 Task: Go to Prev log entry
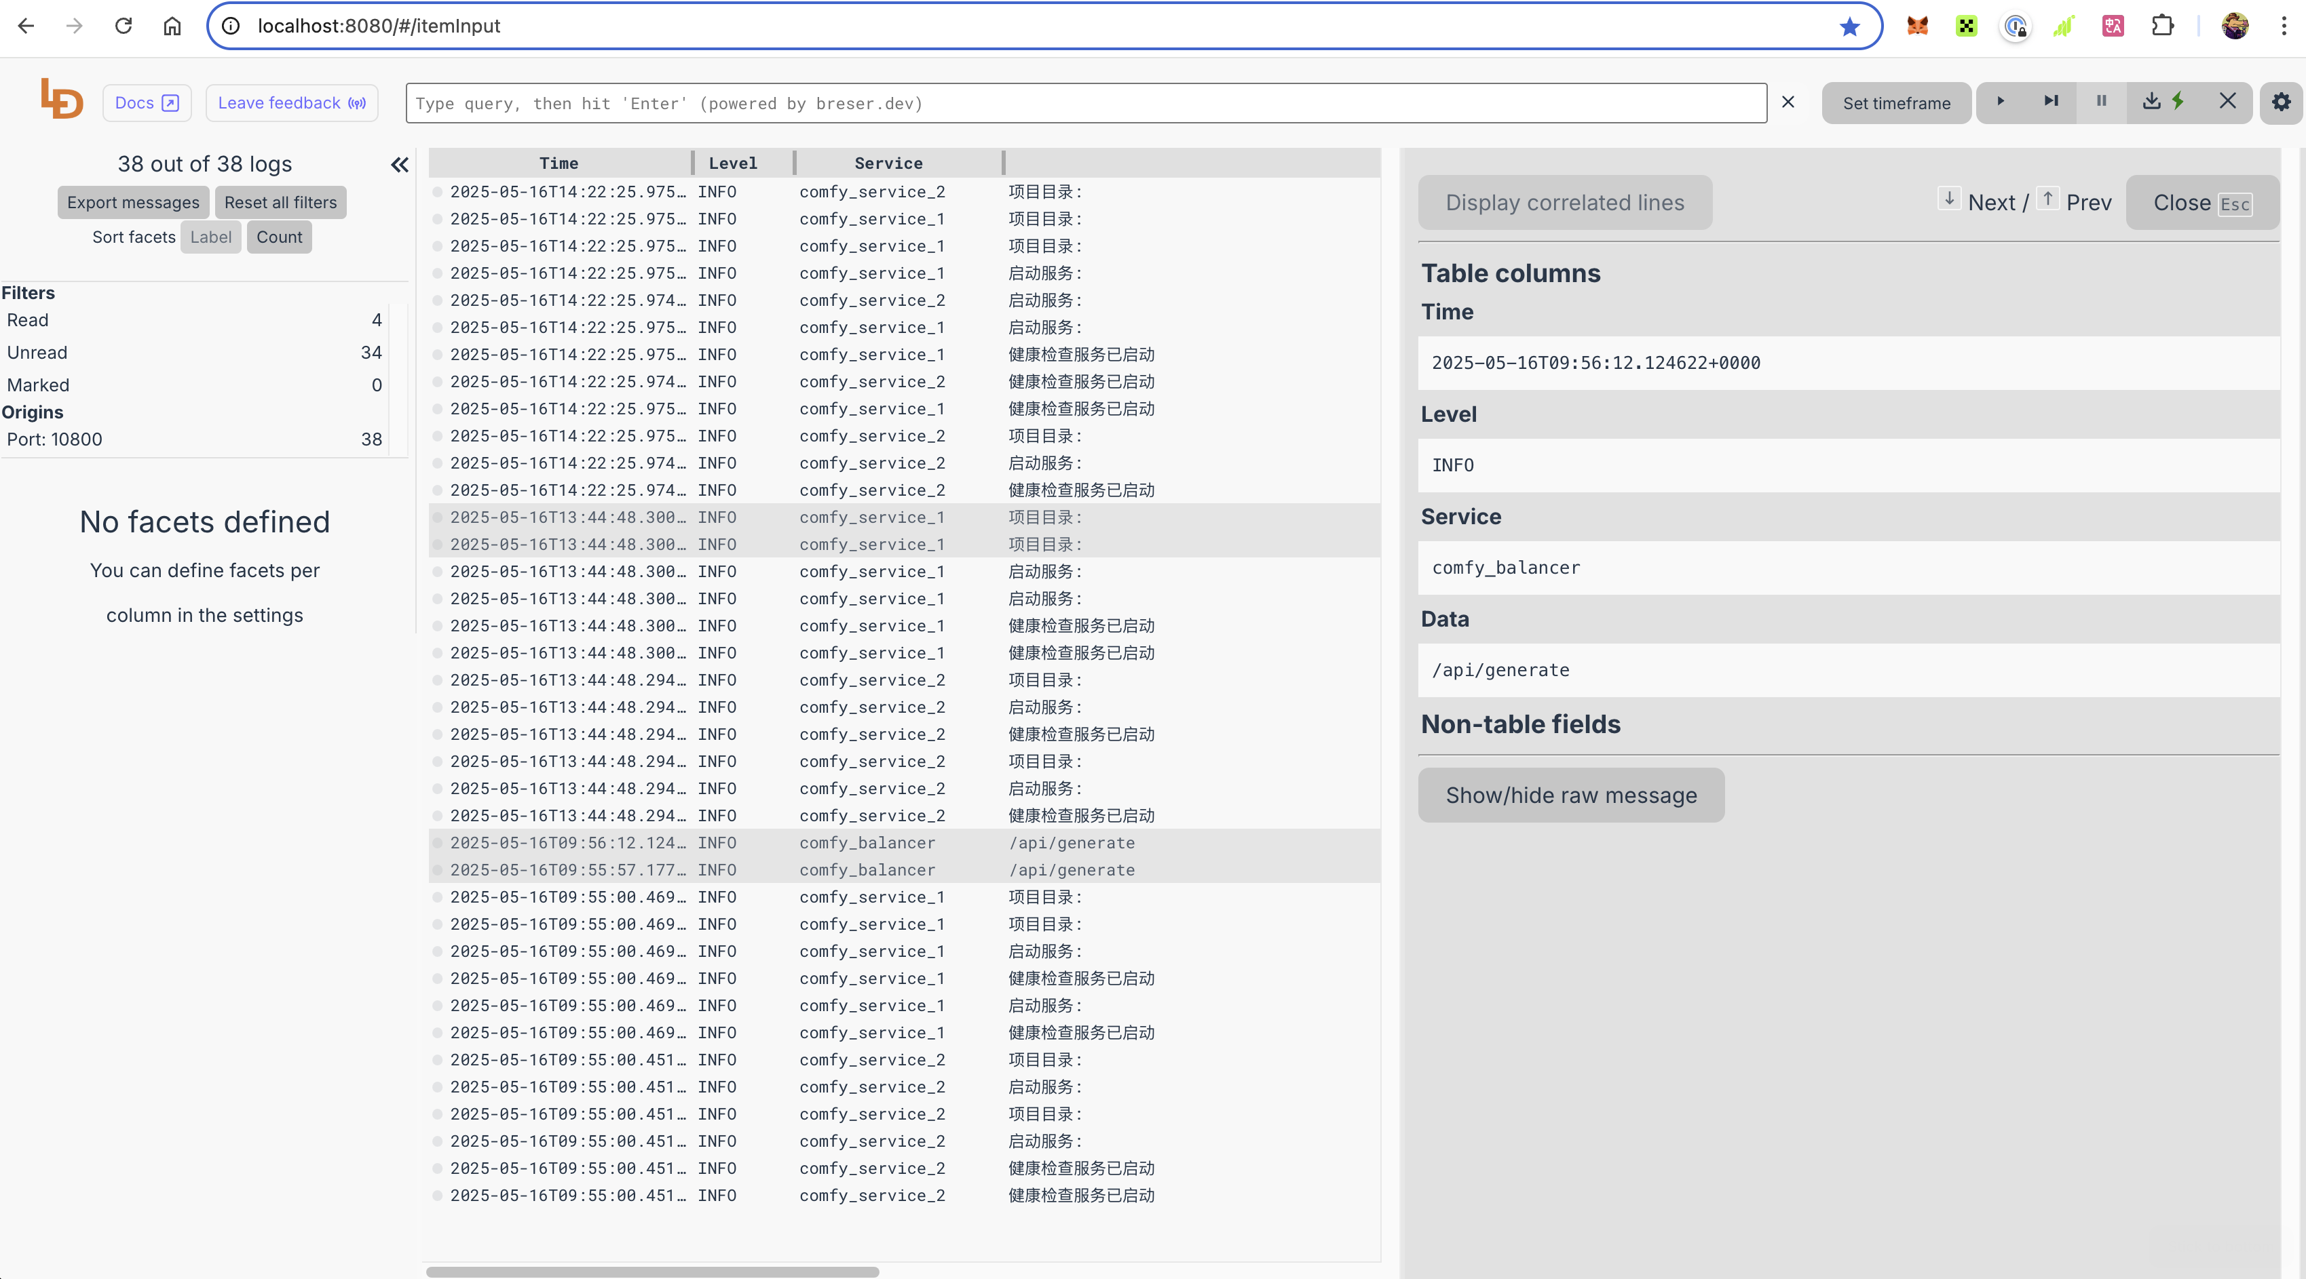(x=2074, y=202)
